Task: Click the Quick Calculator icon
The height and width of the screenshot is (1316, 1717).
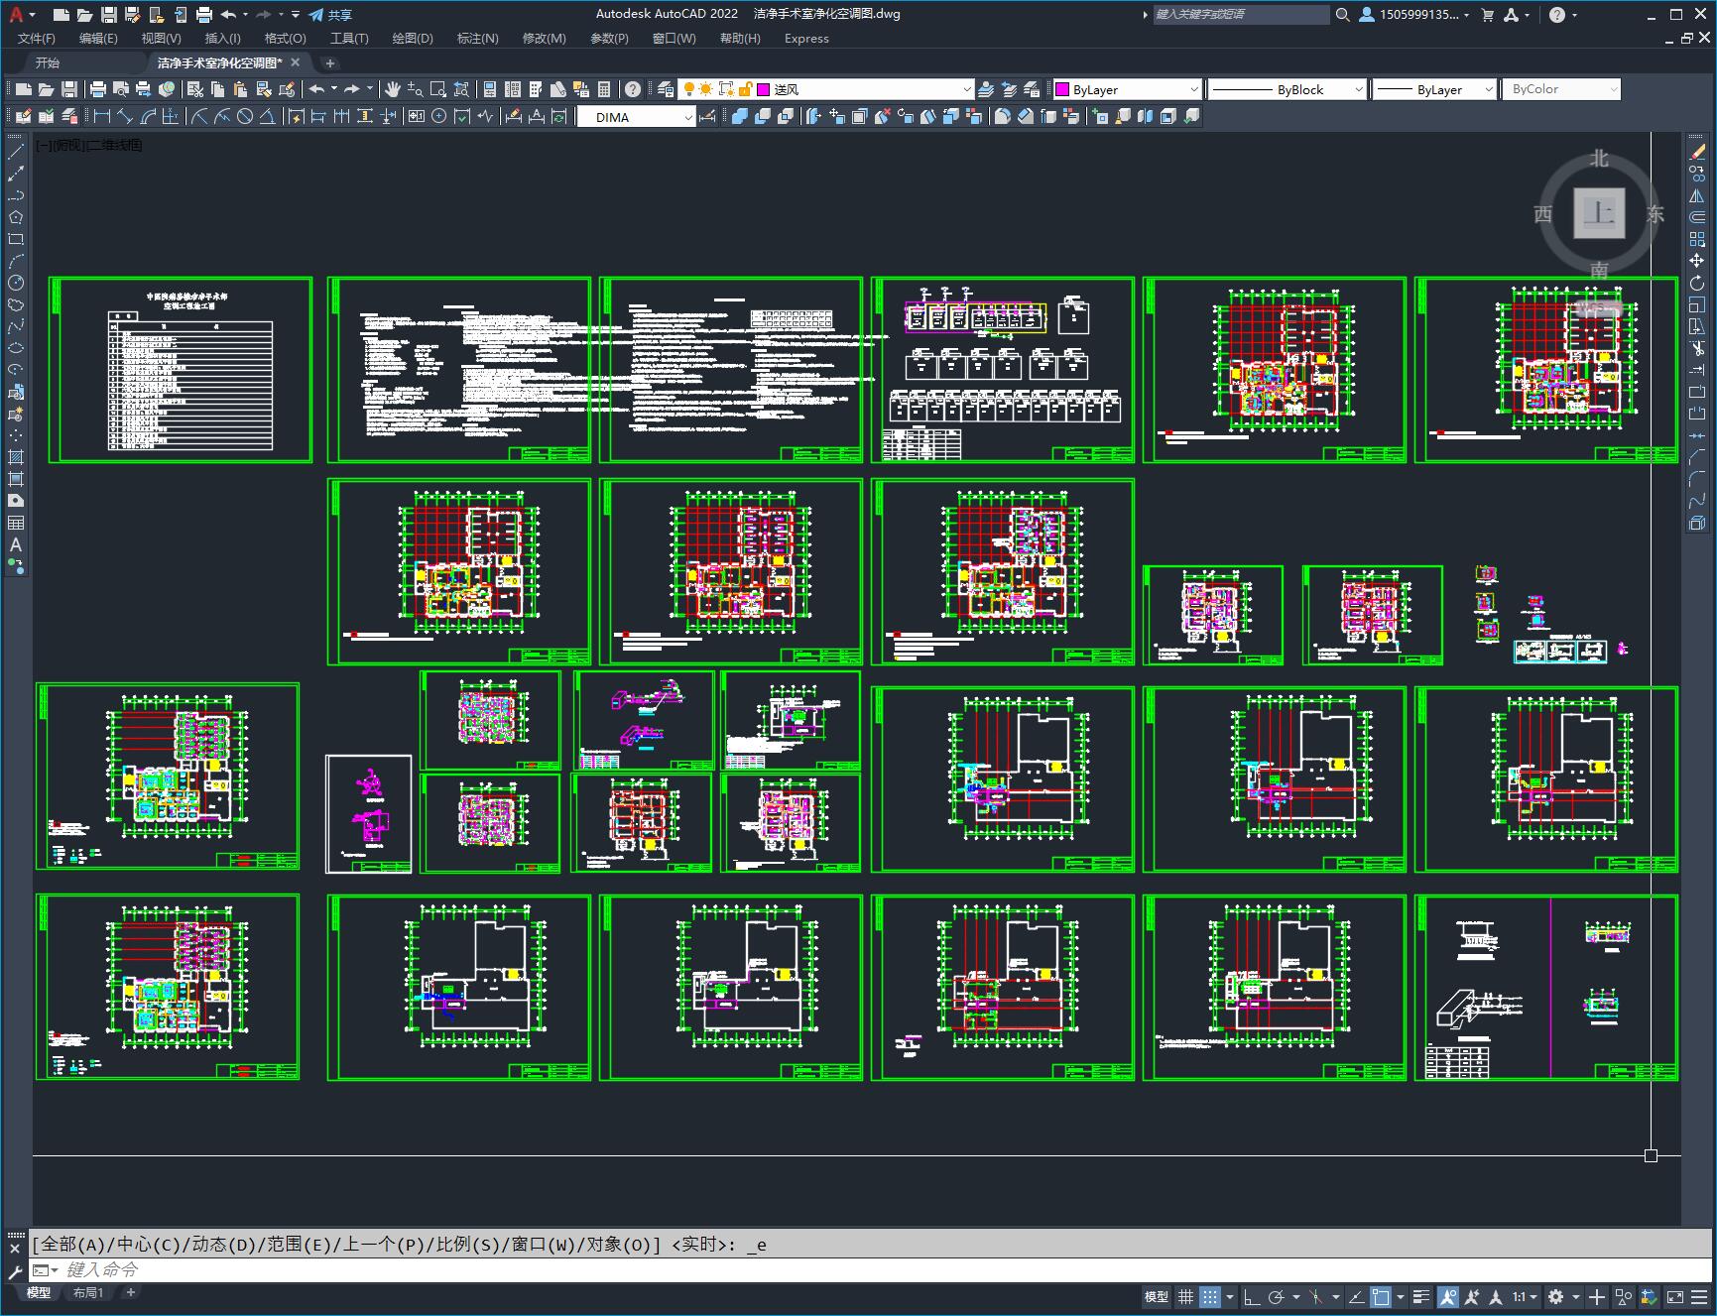Action: pyautogui.click(x=604, y=89)
